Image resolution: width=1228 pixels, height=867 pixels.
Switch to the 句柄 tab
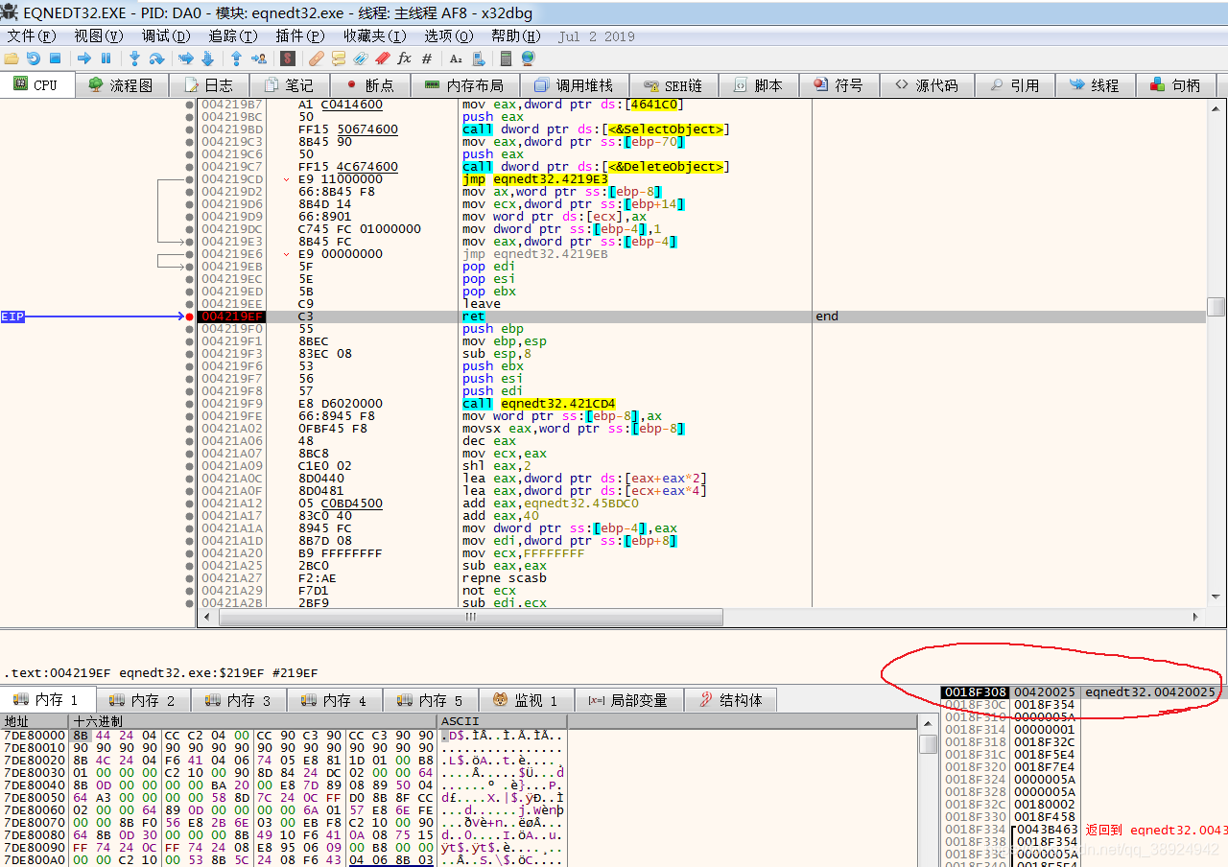point(1175,85)
